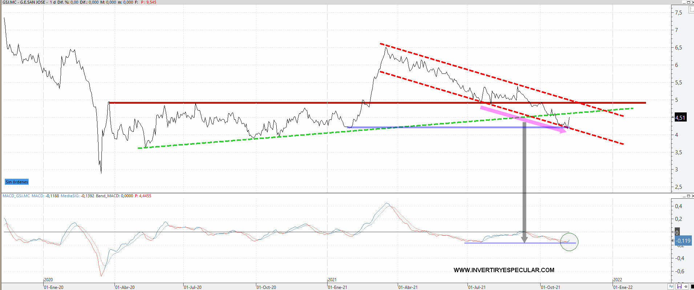Screen dimensions: 694x290
Task: Click the -0,119 MACD value tag
Action: (x=683, y=241)
